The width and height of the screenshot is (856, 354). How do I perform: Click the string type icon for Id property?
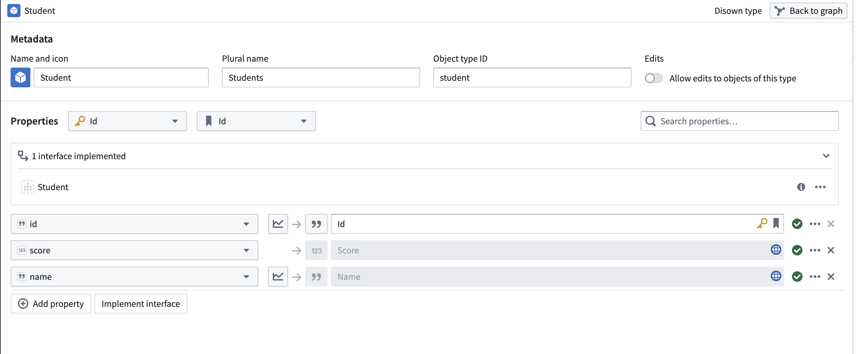click(316, 223)
